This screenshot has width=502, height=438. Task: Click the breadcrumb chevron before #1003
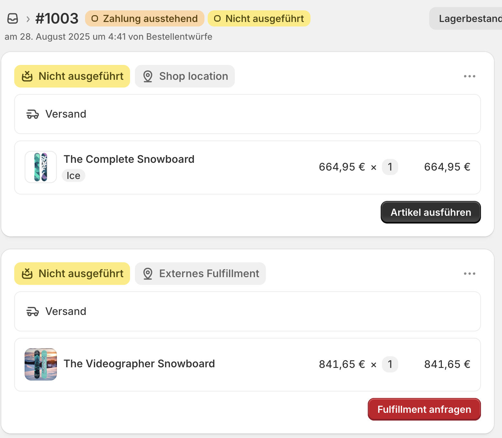[28, 19]
